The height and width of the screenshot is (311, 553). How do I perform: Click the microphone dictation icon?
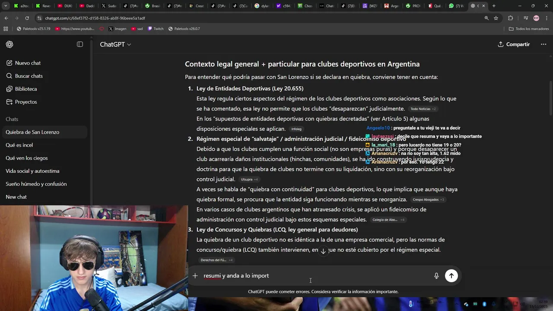(x=436, y=276)
